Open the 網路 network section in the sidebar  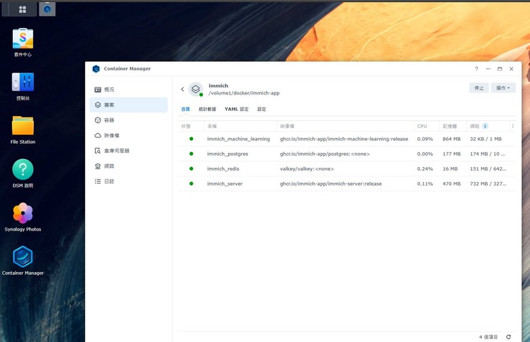point(128,166)
